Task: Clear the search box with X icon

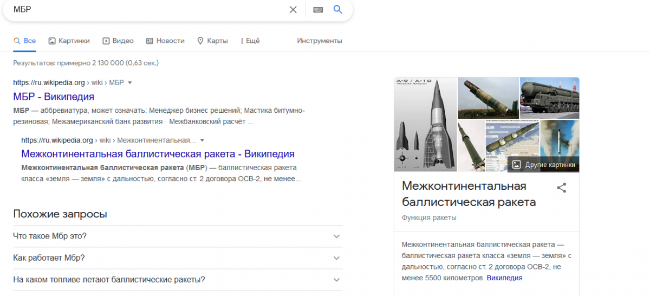Action: [x=293, y=10]
